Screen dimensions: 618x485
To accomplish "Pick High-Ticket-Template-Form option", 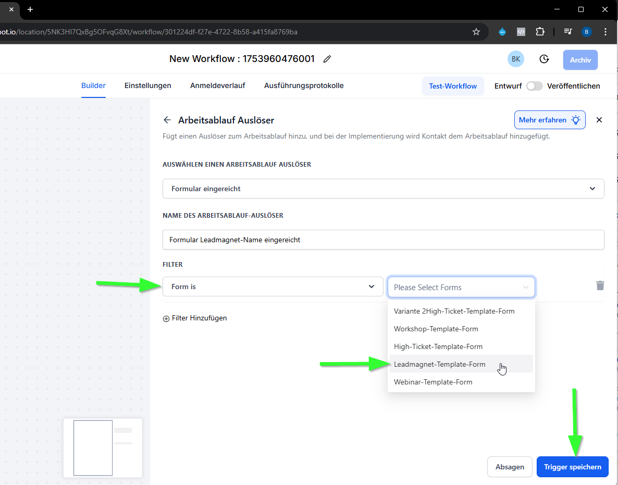I will point(461,347).
